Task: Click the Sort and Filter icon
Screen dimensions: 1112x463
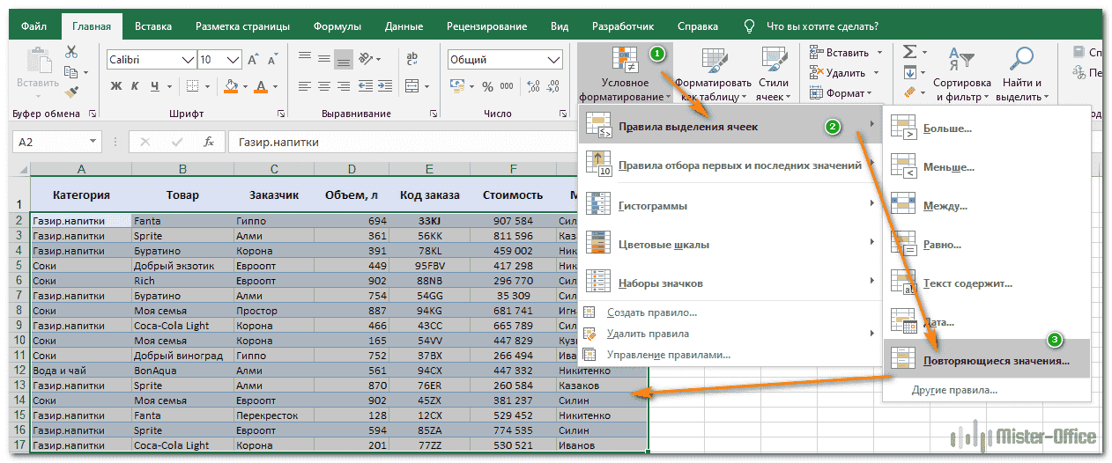Action: pyautogui.click(x=960, y=61)
